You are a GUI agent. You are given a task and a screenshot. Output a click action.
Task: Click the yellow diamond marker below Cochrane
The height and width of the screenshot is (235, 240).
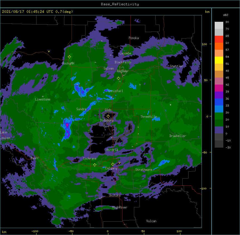[x=95, y=165]
